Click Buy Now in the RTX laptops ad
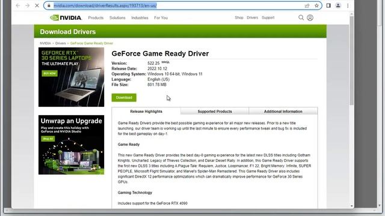The height and width of the screenshot is (216, 385). pyautogui.click(x=49, y=73)
